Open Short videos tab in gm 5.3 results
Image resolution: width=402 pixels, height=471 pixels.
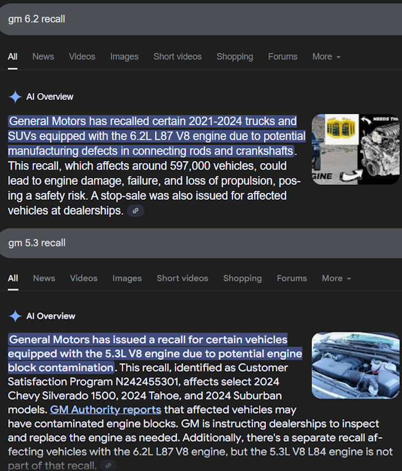(x=182, y=278)
